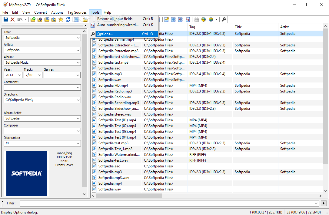Click the file list horizontal scrollbar thumb
This screenshot has width=329, height=215.
click(129, 196)
